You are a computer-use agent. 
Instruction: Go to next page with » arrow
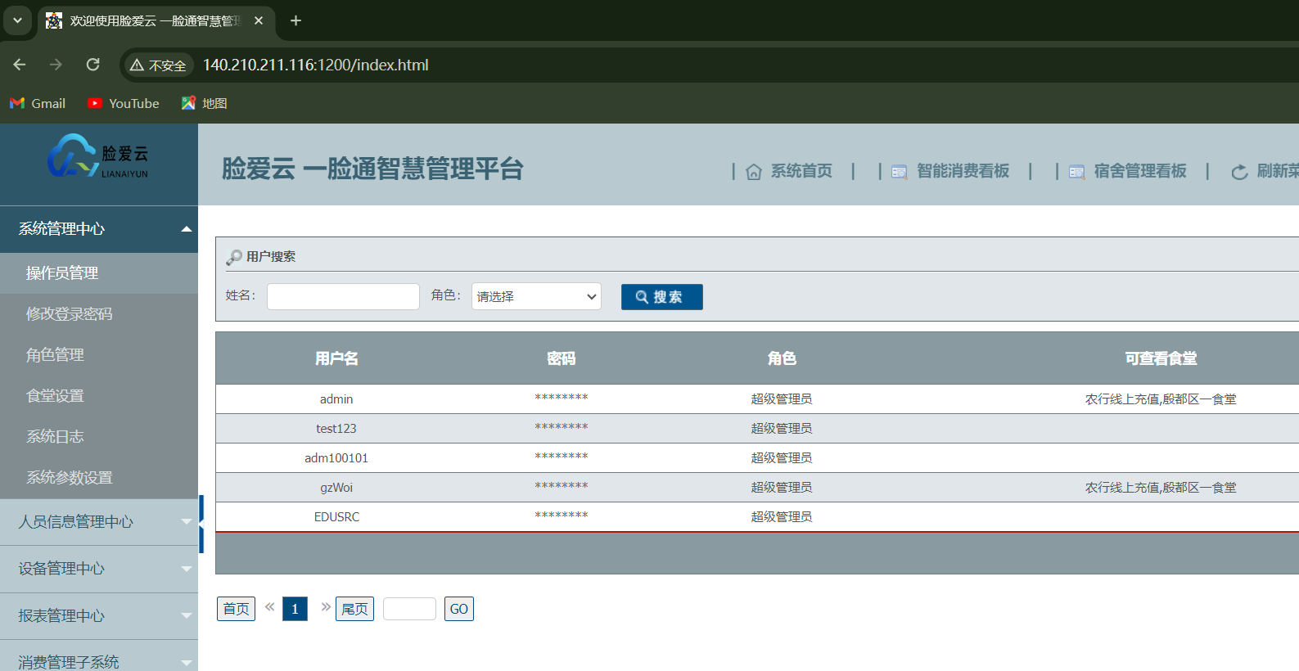(326, 607)
